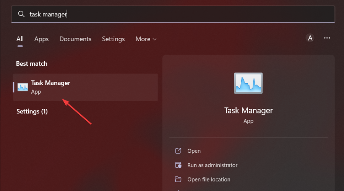The height and width of the screenshot is (191, 344).
Task: Expand the Settings (1) results group
Action: point(32,112)
